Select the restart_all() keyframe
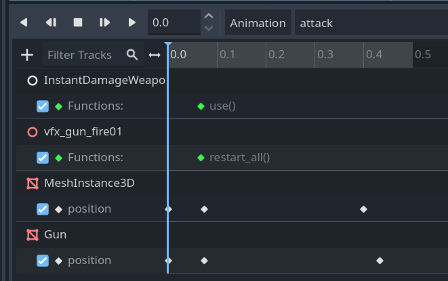Screen dimensions: 448x281 tap(201, 158)
